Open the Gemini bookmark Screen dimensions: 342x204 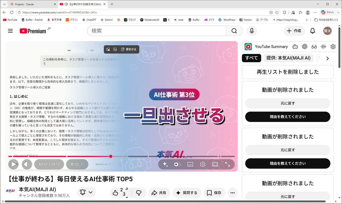[x=106, y=20]
